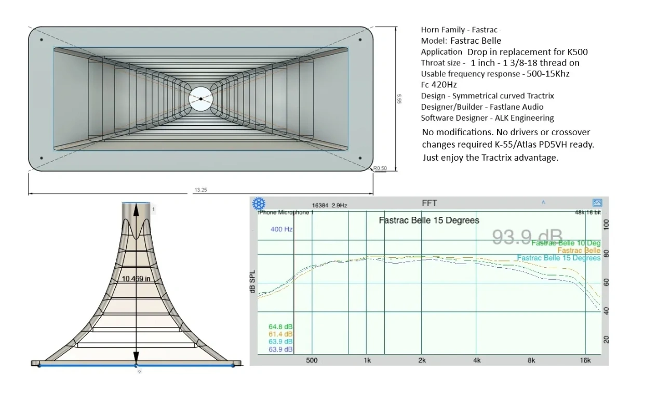657x393 pixels.
Task: Click the snapshot image icon in FFT header
Action: [597, 203]
